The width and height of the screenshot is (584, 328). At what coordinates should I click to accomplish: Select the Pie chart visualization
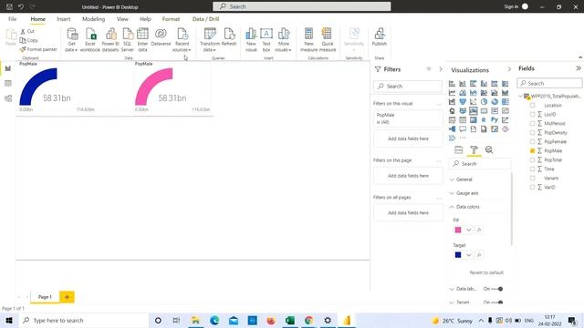pos(484,101)
